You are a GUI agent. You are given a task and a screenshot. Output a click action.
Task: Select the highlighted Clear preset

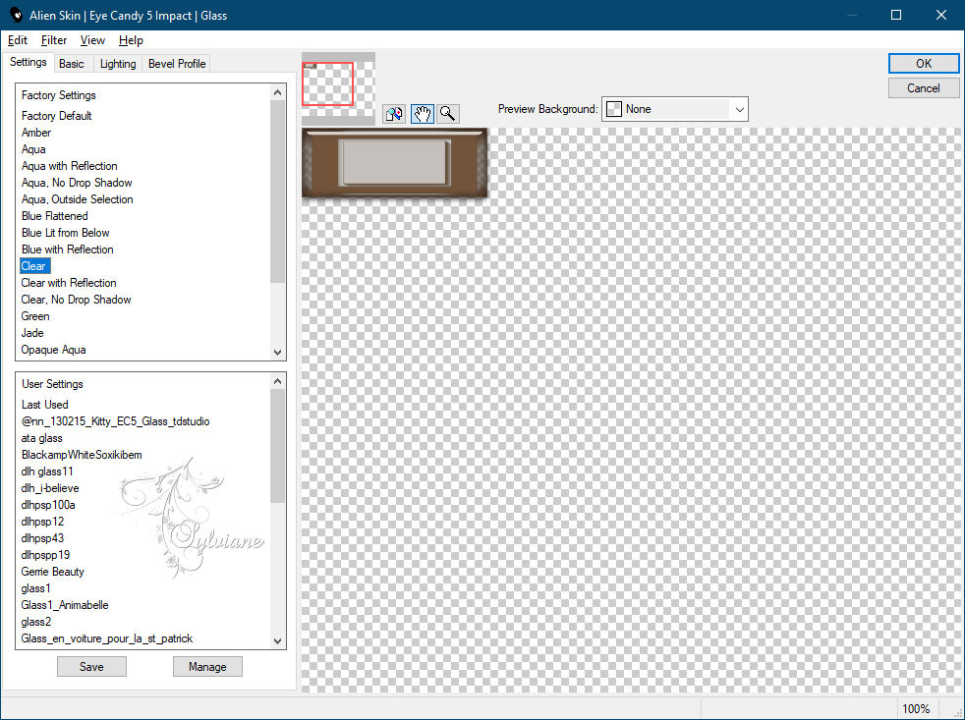(x=34, y=266)
